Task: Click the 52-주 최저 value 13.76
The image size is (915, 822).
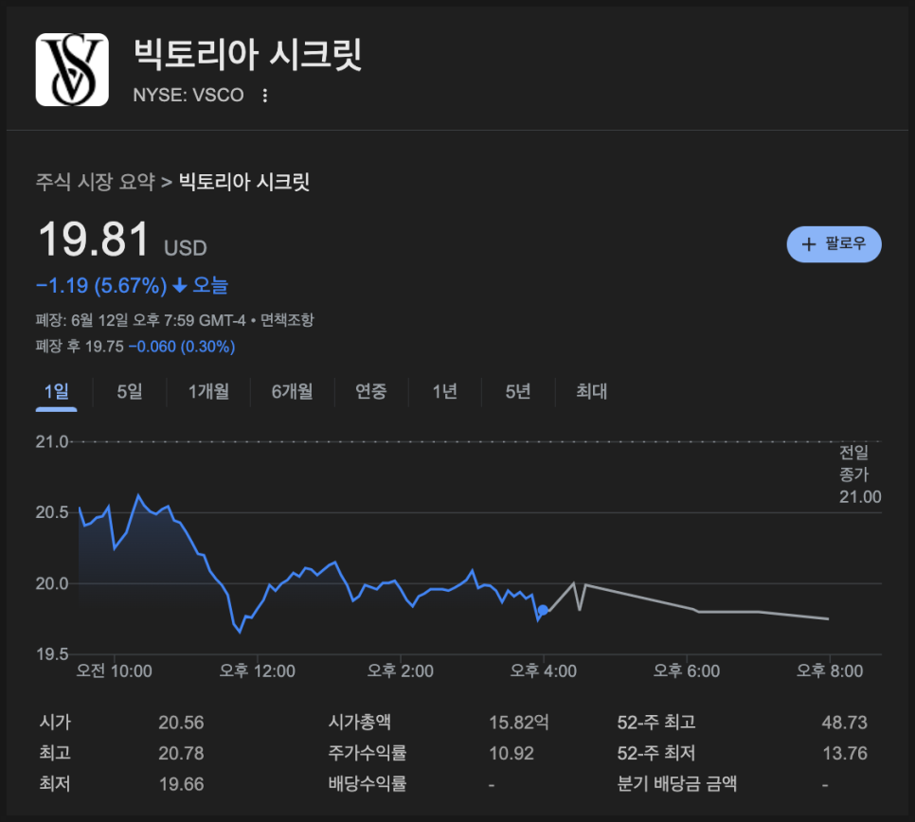Action: point(845,753)
